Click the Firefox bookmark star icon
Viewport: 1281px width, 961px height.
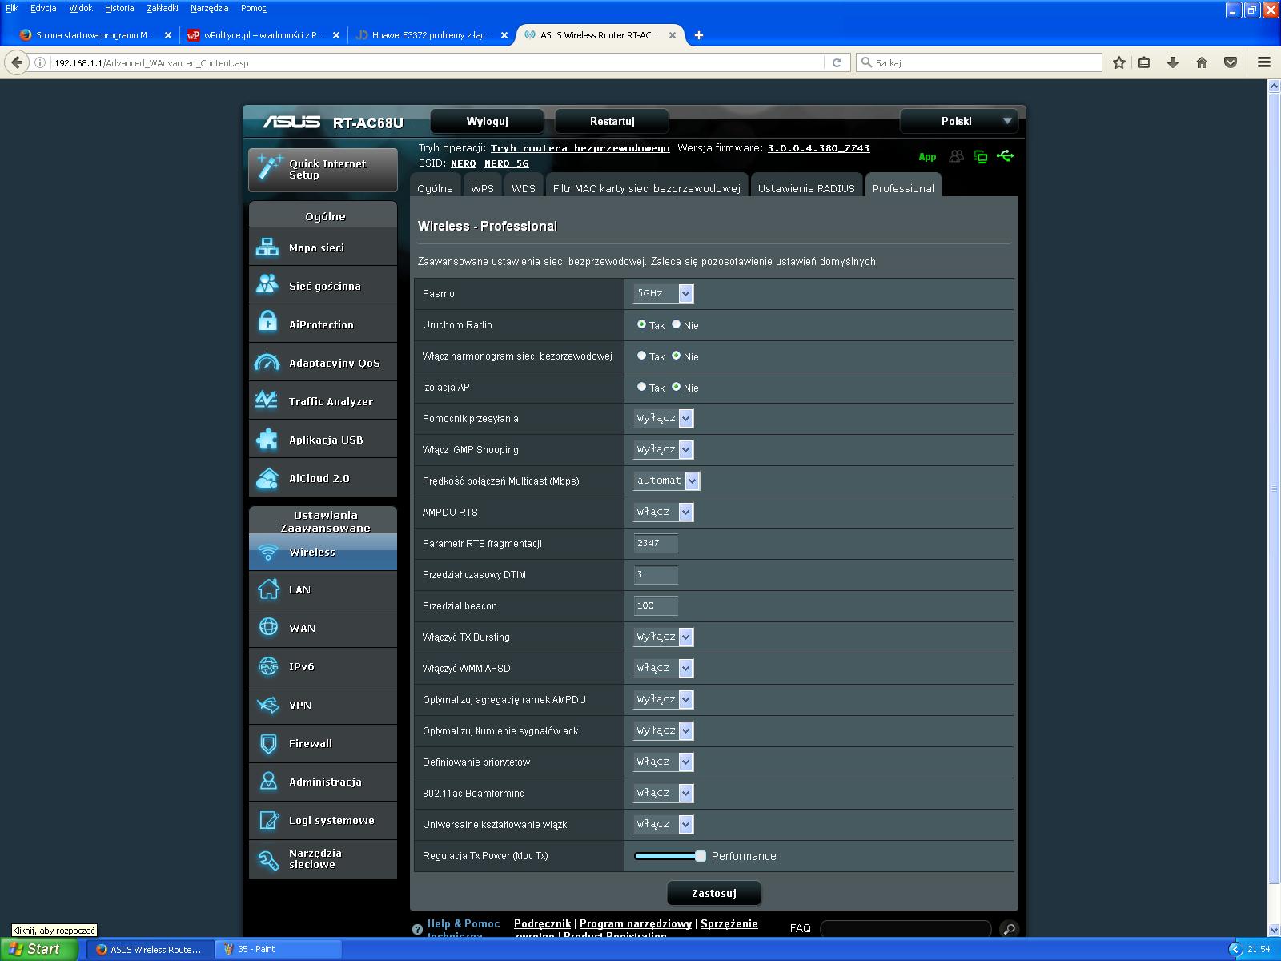click(x=1119, y=62)
